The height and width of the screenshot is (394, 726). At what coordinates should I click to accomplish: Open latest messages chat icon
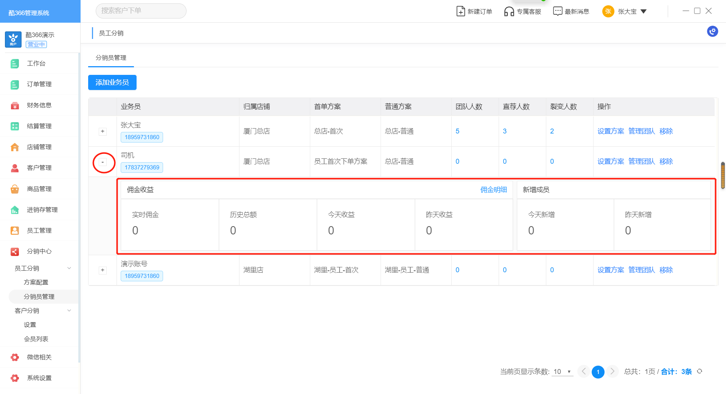558,11
